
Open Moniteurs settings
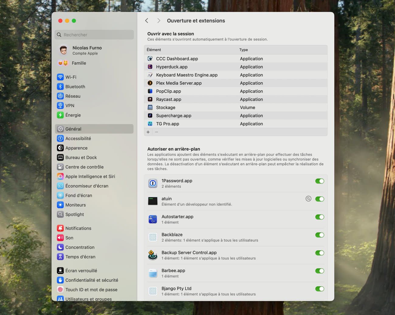click(94, 205)
